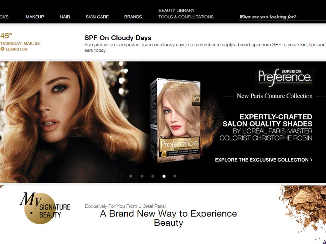Click the 'A Brand New Way to Experience Beauty' heading
Image resolution: width=326 pixels, height=244 pixels.
(168, 218)
